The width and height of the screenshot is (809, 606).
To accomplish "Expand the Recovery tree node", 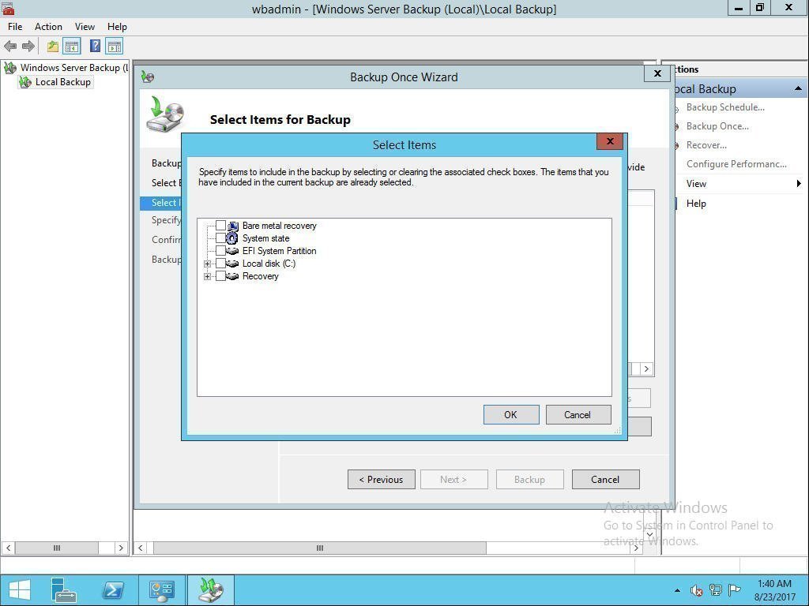I will (x=208, y=277).
